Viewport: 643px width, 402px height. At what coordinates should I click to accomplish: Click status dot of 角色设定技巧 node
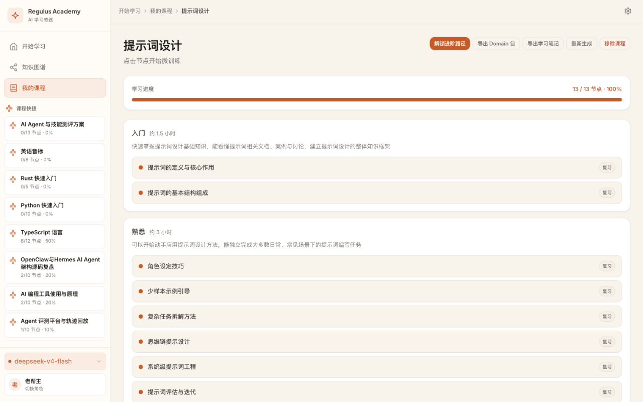141,266
